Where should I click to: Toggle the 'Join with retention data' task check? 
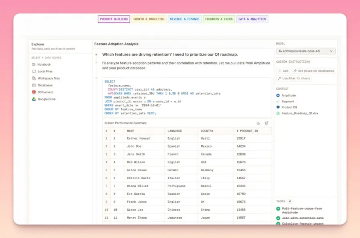[278, 218]
